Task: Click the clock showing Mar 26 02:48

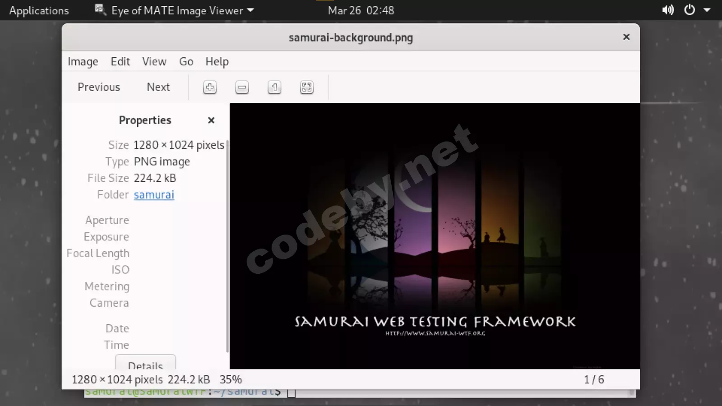Action: click(x=361, y=10)
